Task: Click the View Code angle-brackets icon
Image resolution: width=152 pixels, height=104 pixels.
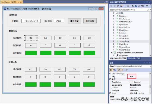Action: coord(147,6)
